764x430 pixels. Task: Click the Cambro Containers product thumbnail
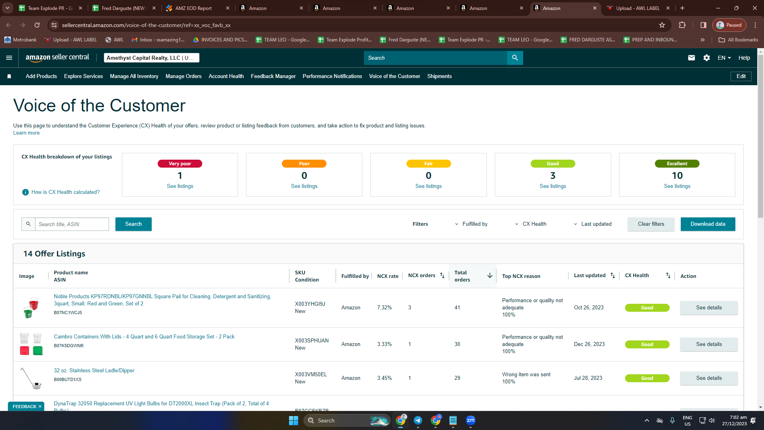point(31,344)
